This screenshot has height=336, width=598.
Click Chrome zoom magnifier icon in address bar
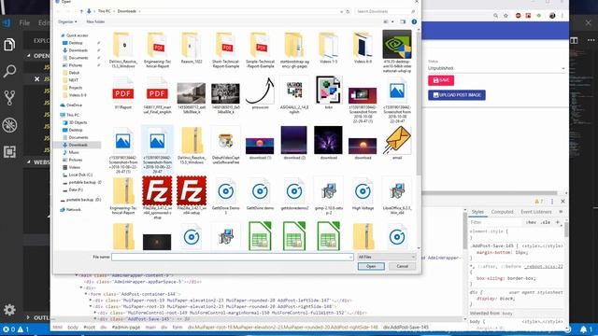[x=495, y=16]
